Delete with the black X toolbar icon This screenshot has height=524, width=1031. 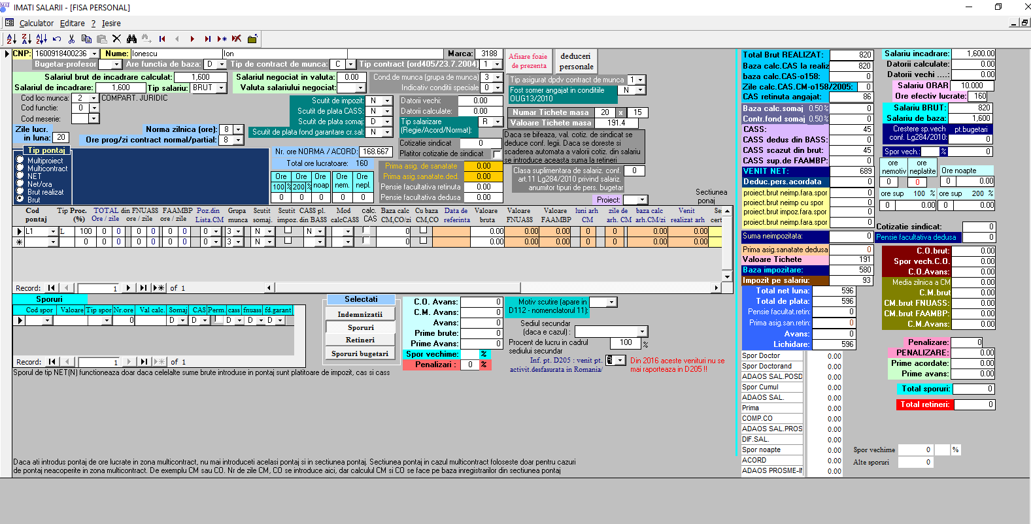coord(116,39)
